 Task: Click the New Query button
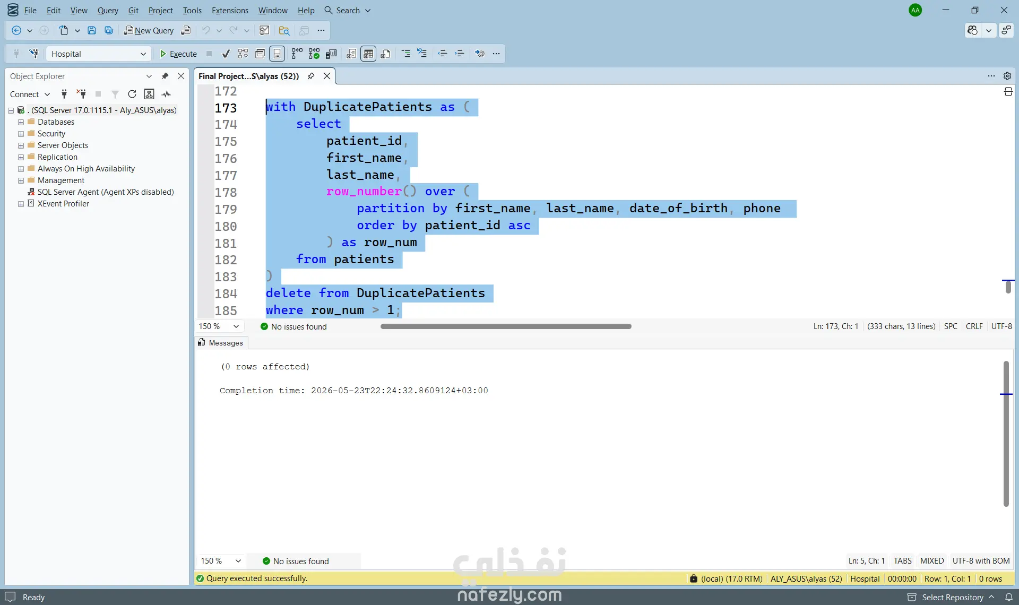click(149, 31)
